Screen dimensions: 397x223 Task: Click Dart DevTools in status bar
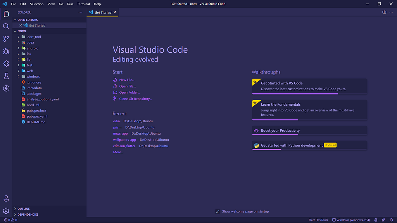tap(318, 220)
